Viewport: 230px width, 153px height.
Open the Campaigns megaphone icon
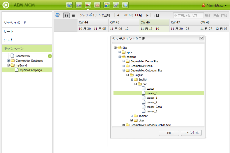pos(88,5)
